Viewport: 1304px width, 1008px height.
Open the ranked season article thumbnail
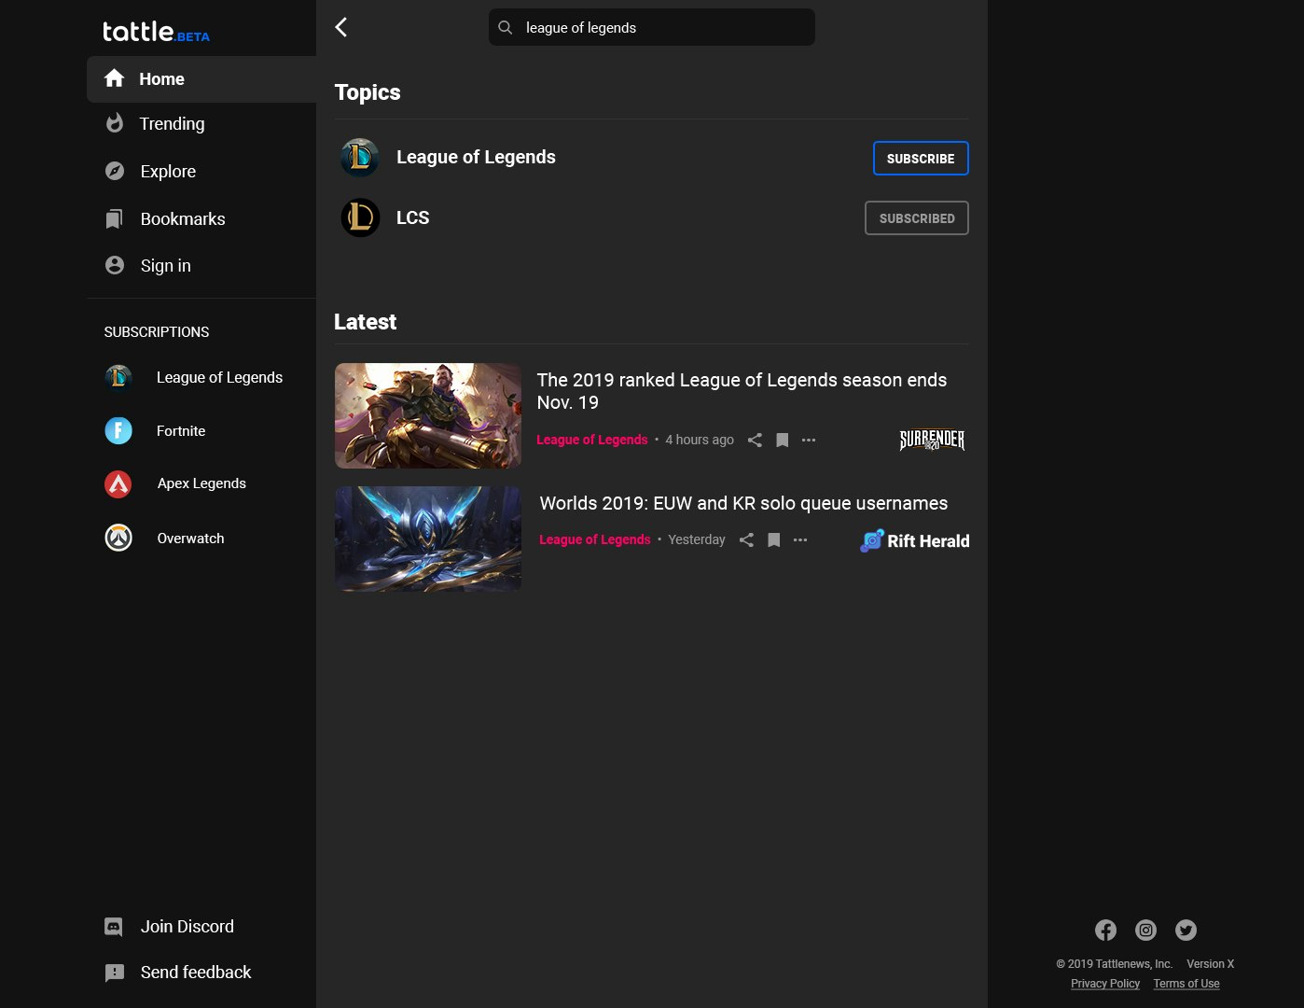click(x=428, y=415)
